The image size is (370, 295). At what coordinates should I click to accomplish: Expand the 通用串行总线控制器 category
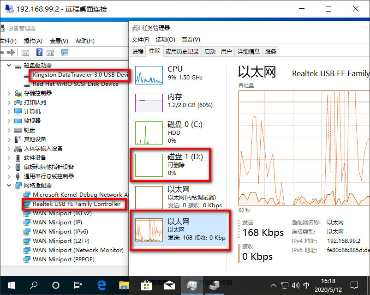[9, 176]
